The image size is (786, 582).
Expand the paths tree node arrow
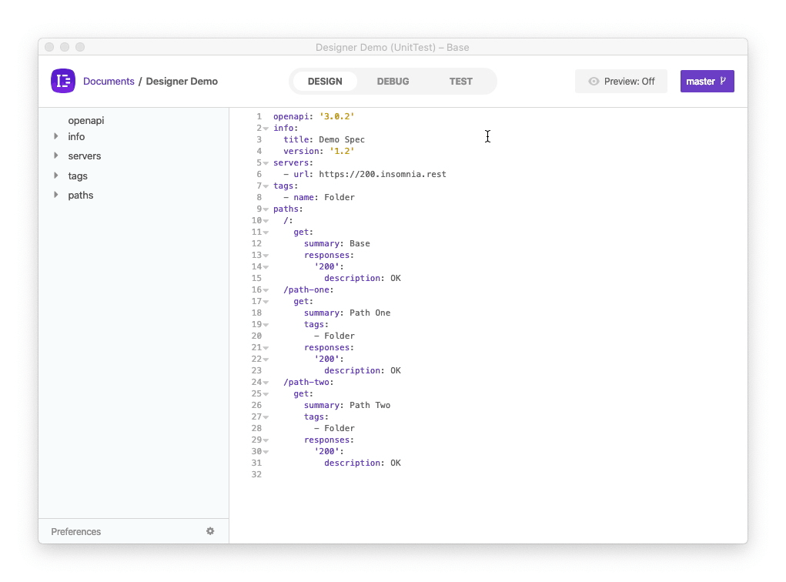(56, 195)
